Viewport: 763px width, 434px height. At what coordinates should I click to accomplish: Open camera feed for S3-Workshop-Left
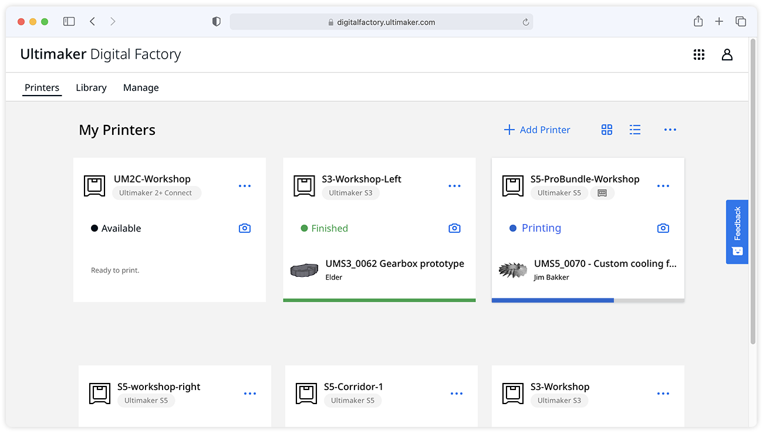454,228
